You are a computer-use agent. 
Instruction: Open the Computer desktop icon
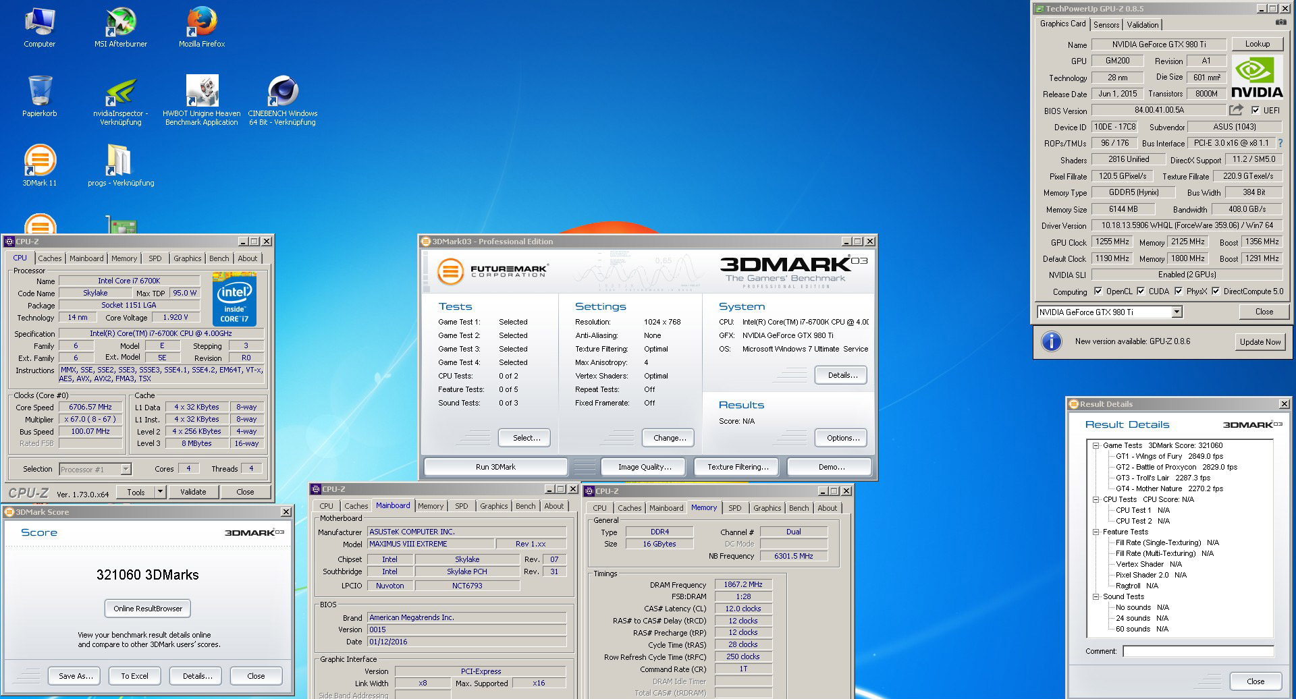[40, 27]
